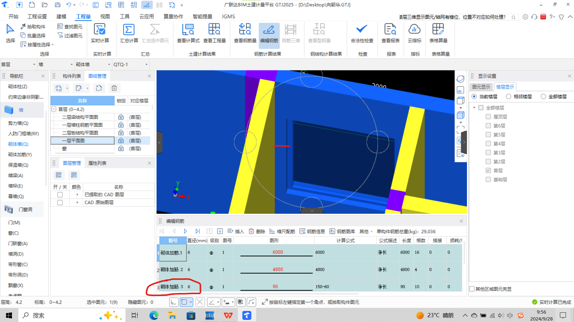Click 拾取构件 picker tool
This screenshot has width=574, height=322.
[33, 27]
